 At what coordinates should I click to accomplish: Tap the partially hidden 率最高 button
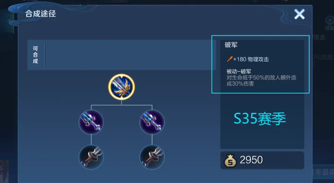coord(323,172)
